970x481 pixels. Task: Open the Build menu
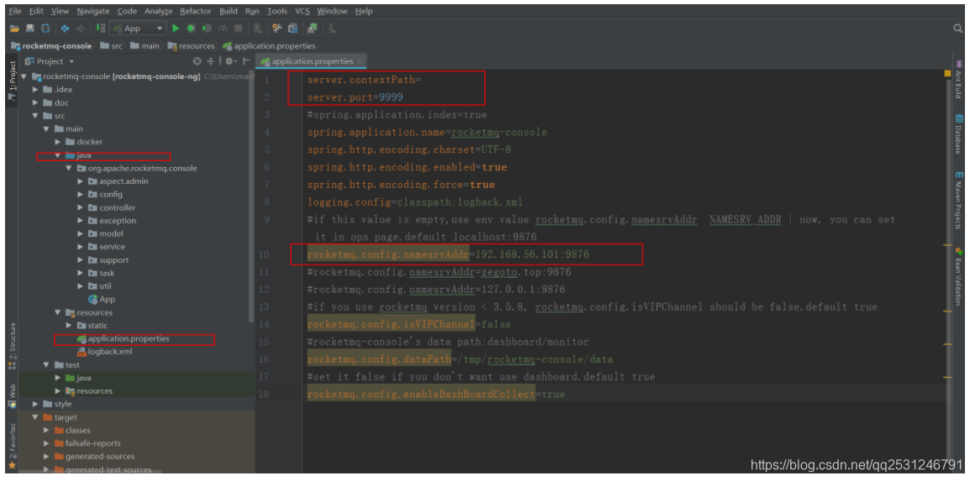coord(229,11)
